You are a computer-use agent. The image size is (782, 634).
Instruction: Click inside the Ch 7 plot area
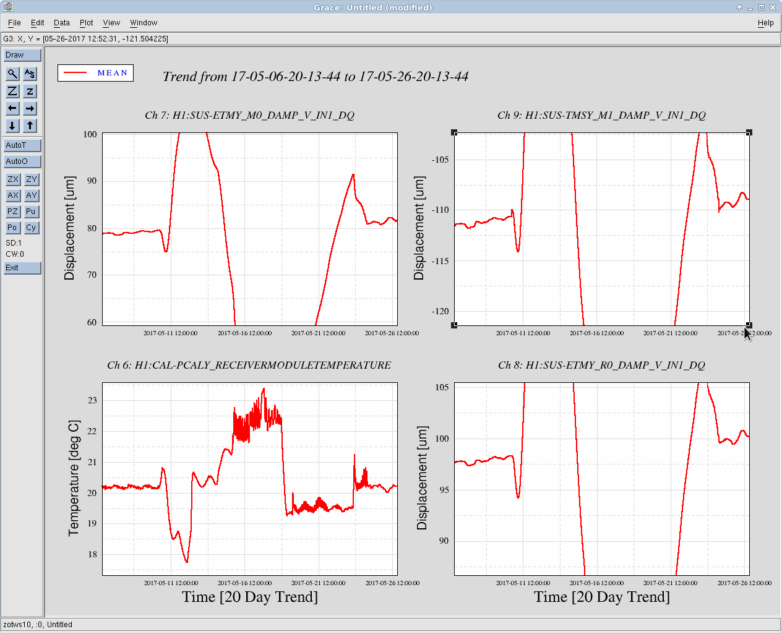250,229
